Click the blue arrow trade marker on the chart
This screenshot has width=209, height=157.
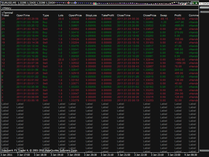pos(76,3)
